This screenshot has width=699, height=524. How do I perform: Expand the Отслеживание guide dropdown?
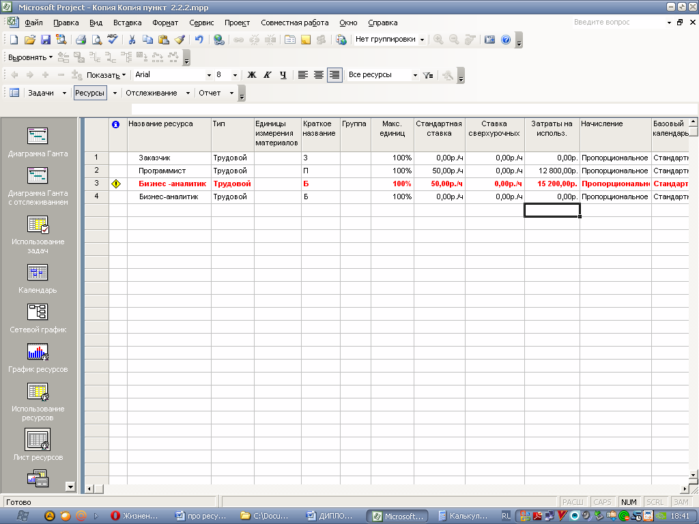188,93
